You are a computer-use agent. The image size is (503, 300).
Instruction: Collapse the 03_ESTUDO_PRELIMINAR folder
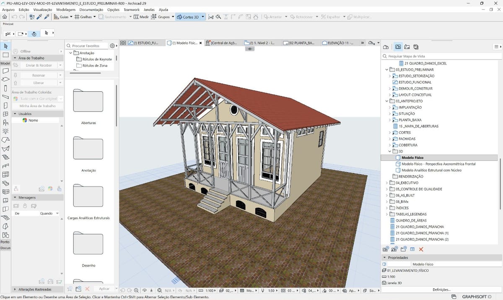(386, 70)
